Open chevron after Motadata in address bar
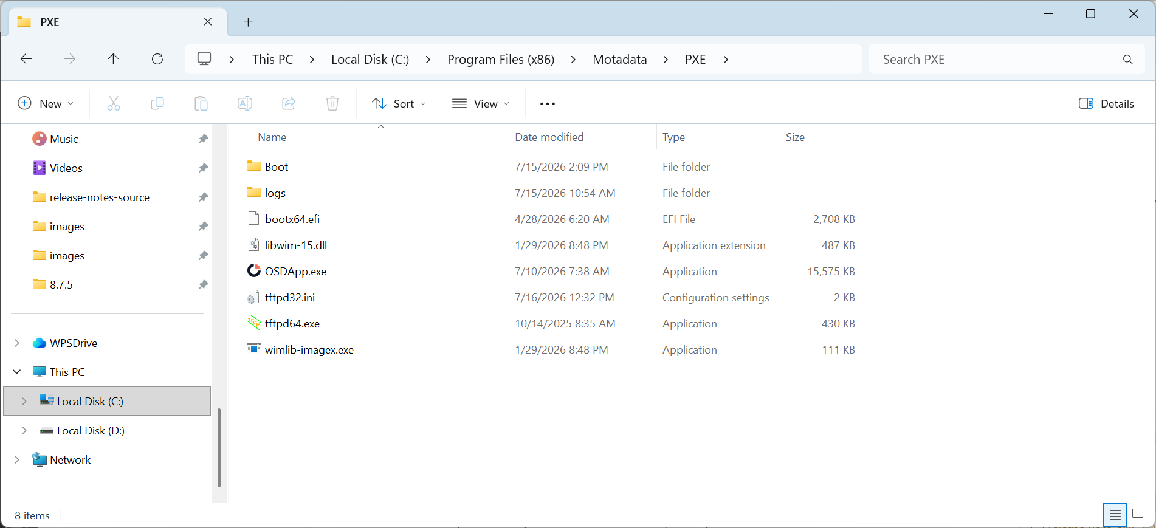 pyautogui.click(x=666, y=59)
